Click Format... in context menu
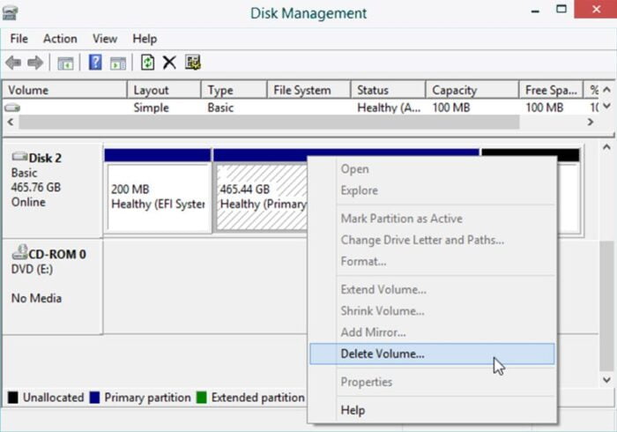Image resolution: width=617 pixels, height=432 pixels. [432, 261]
